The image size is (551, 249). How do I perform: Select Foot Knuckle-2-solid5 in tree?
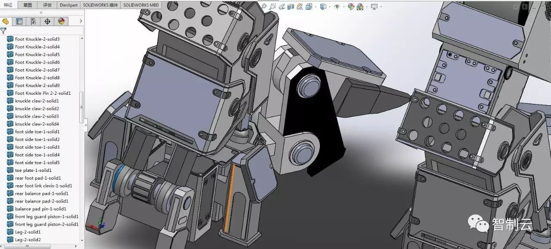(37, 54)
